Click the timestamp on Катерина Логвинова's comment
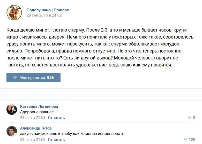Viewport: 202px width, 144px height. (33, 118)
